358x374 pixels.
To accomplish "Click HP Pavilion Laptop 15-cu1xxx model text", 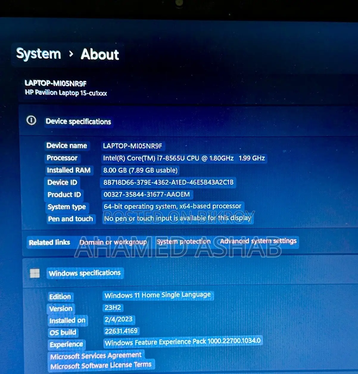I will [x=66, y=93].
